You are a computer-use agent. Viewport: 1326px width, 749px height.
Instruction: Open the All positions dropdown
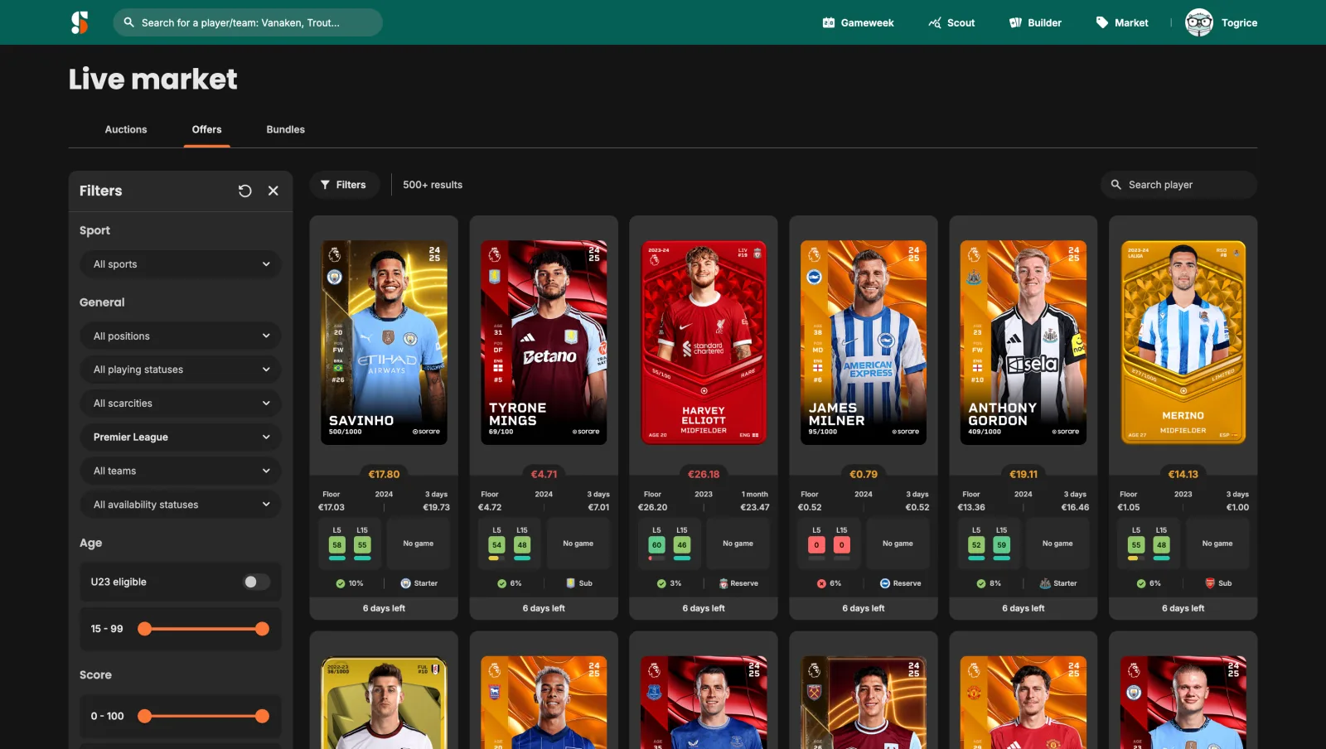point(181,336)
